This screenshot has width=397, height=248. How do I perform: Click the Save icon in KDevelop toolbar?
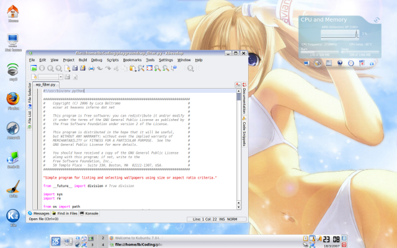coord(75,68)
